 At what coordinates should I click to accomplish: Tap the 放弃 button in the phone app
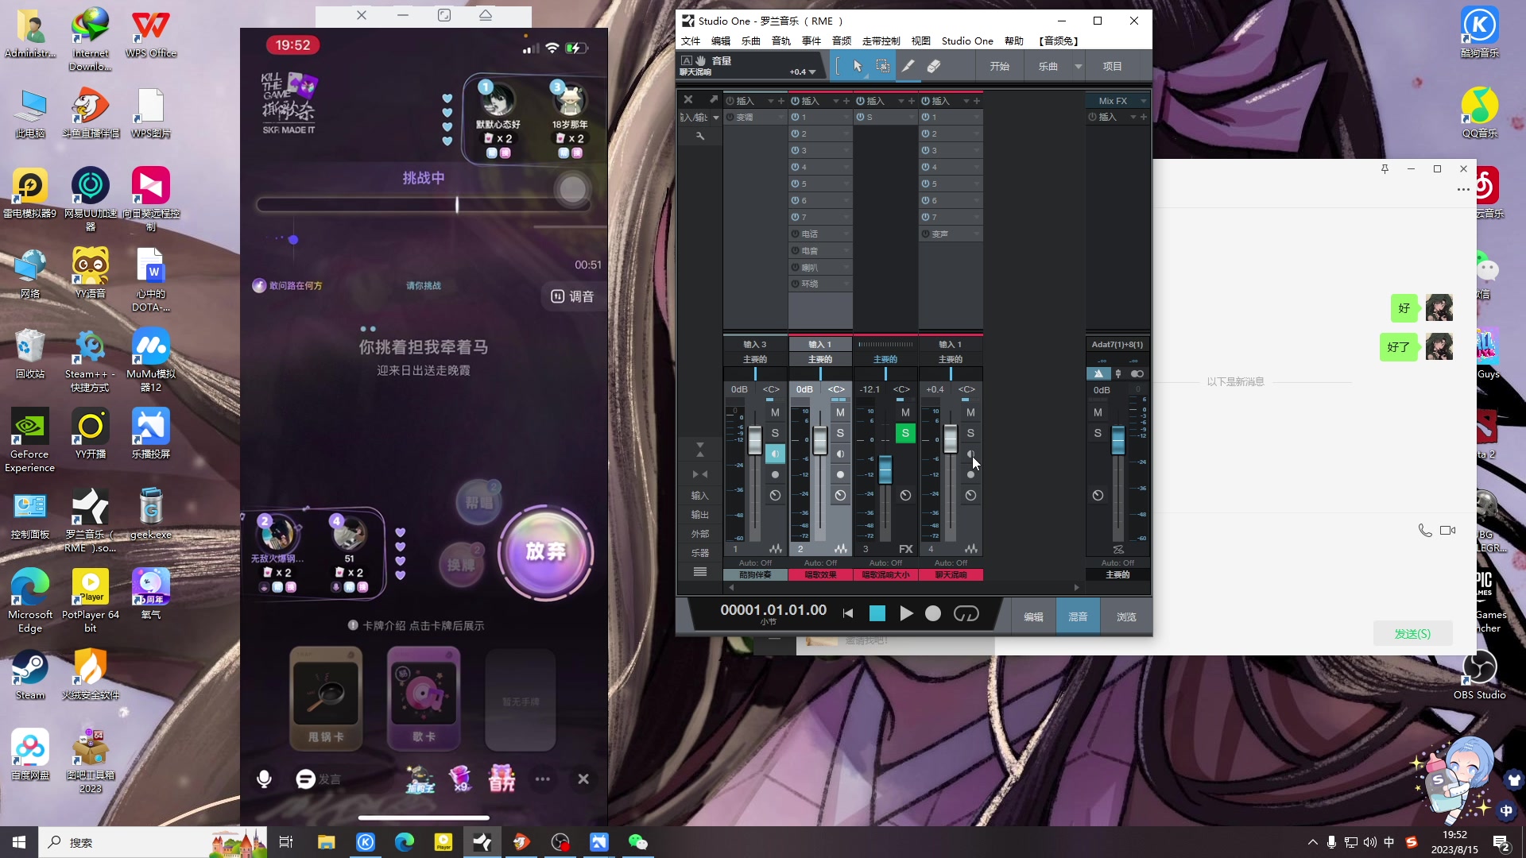click(545, 551)
